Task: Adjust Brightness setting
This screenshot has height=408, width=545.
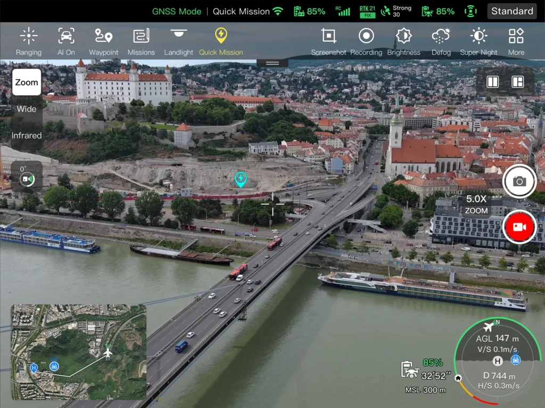Action: click(x=403, y=41)
